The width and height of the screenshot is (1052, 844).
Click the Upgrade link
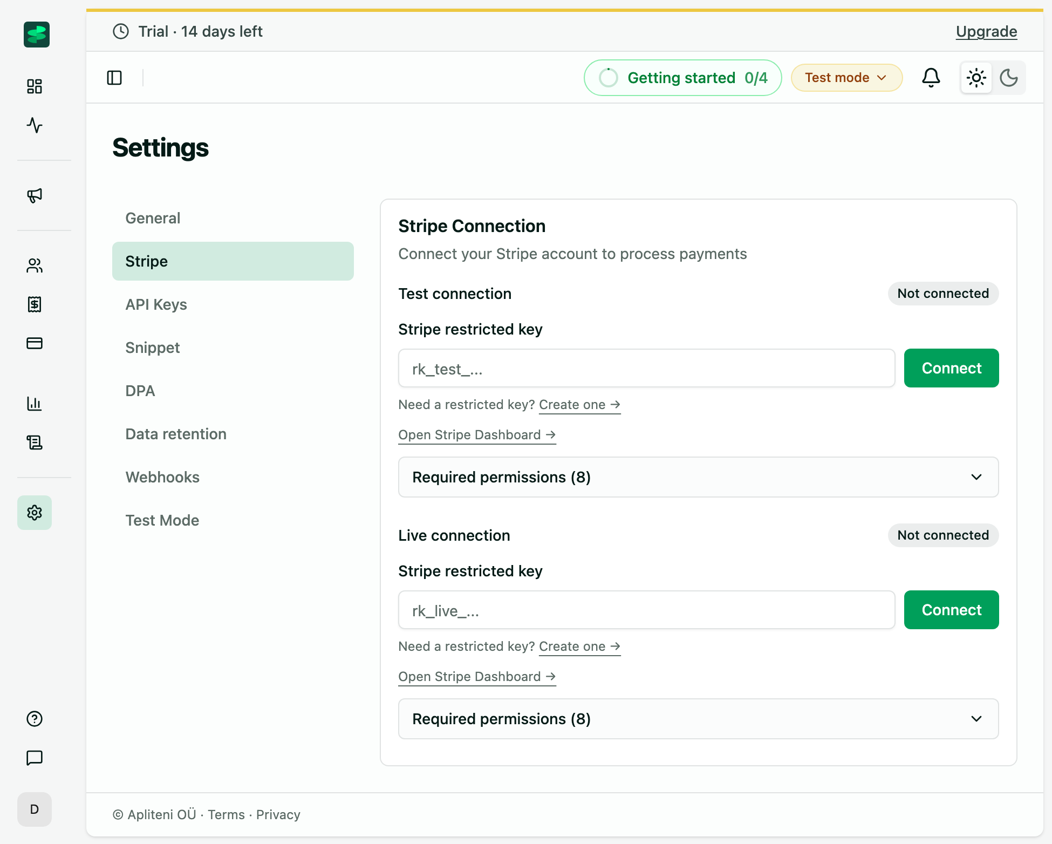coord(986,31)
